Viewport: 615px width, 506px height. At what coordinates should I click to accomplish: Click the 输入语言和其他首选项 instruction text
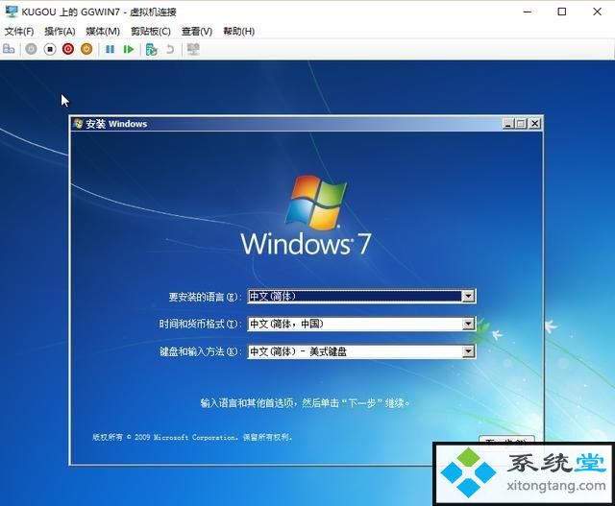coord(306,403)
